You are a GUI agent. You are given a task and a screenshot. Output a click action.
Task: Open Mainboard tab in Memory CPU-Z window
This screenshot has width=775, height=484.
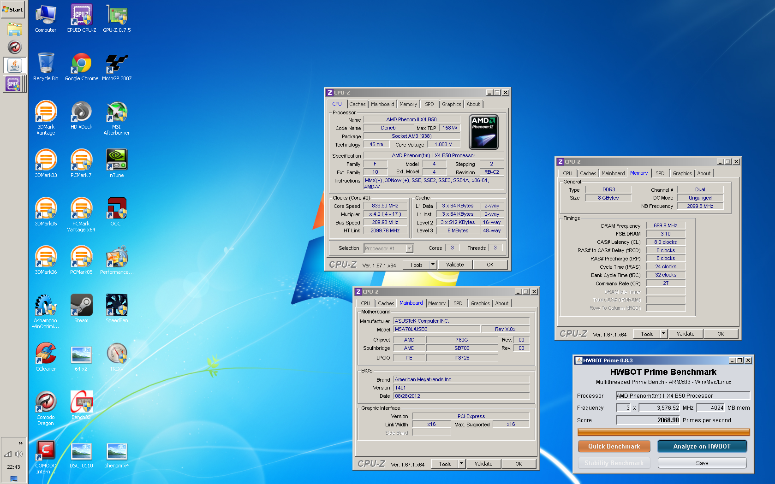click(x=613, y=173)
